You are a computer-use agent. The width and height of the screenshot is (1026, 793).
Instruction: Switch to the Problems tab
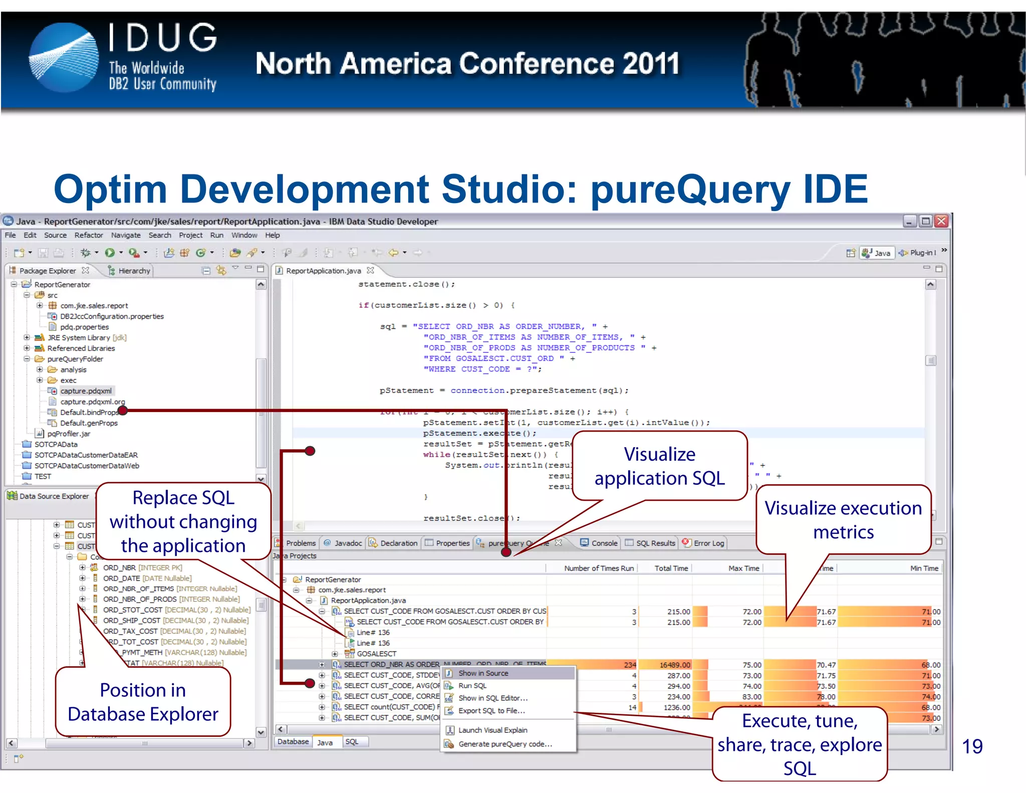296,543
